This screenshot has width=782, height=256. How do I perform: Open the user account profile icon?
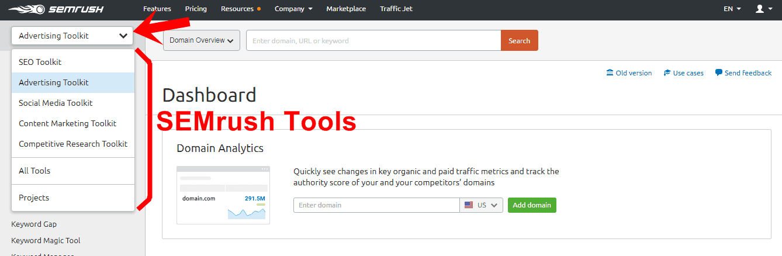[760, 9]
